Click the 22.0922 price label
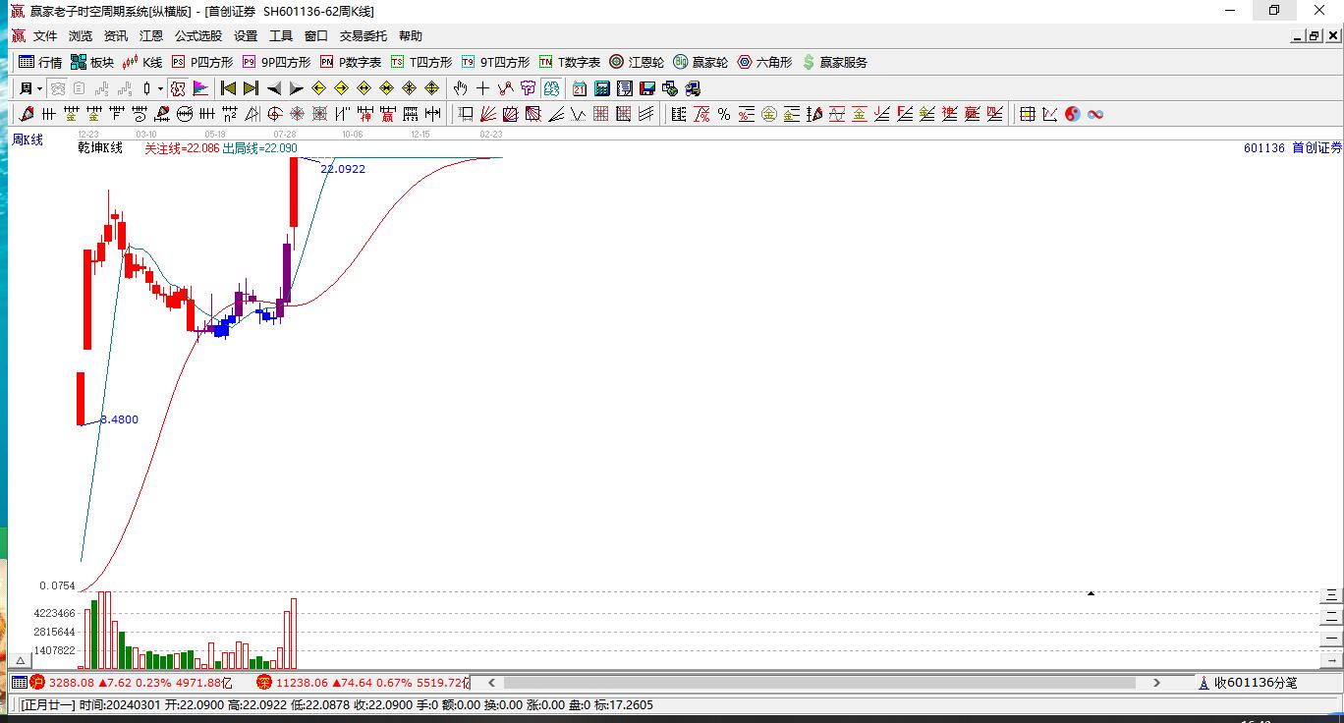 pos(343,169)
